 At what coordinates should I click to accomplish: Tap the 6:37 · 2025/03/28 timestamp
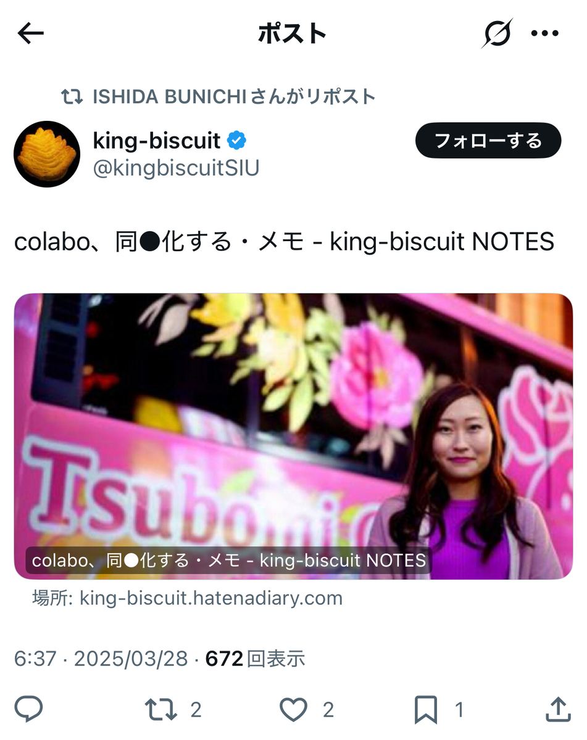pyautogui.click(x=101, y=659)
